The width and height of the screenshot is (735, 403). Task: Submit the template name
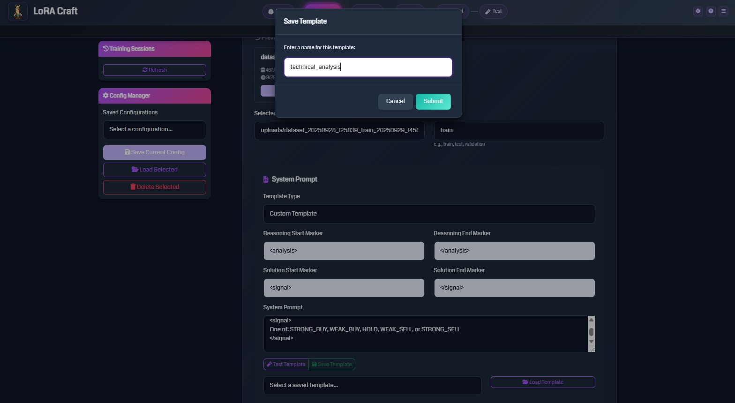click(x=433, y=101)
